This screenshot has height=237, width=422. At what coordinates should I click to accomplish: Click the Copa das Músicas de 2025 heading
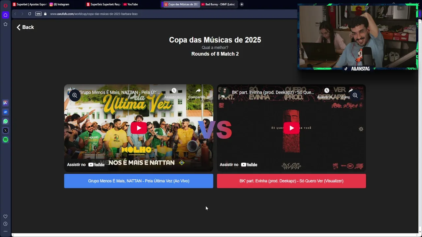(215, 40)
